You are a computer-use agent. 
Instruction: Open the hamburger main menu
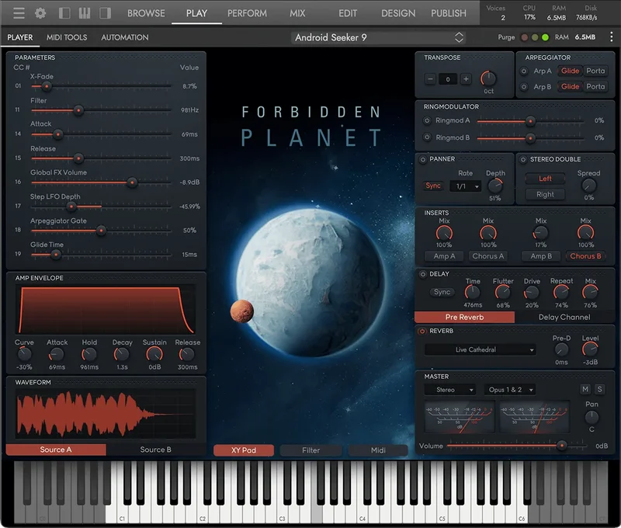point(19,13)
